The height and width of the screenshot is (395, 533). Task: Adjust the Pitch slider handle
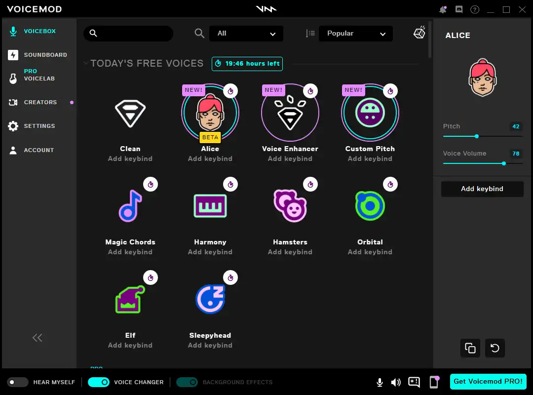[477, 136]
